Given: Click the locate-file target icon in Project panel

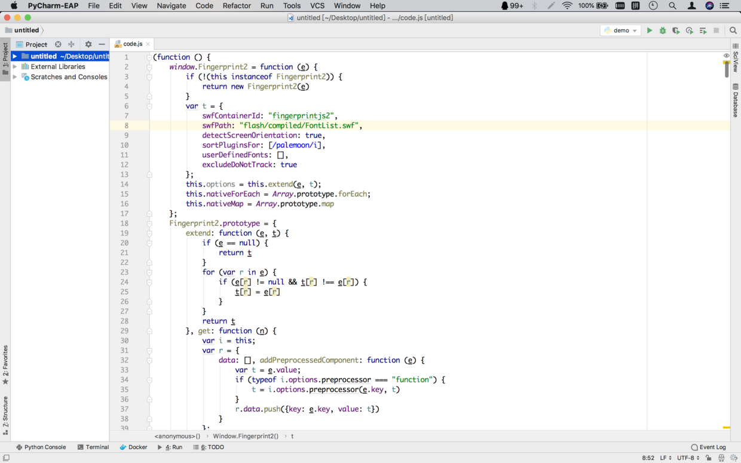Looking at the screenshot, I should point(58,44).
